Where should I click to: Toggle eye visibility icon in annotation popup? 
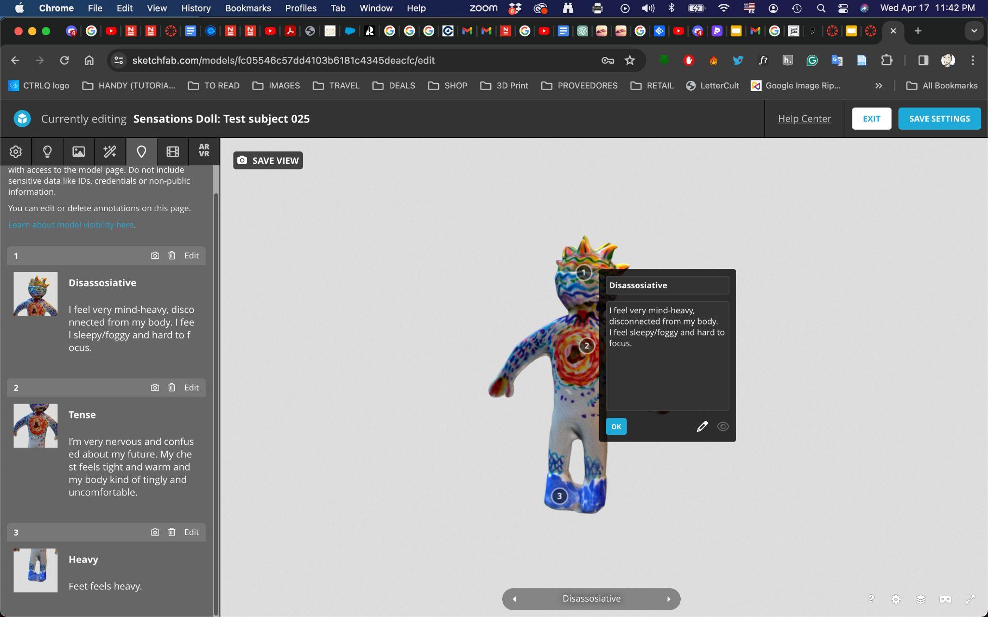(723, 427)
